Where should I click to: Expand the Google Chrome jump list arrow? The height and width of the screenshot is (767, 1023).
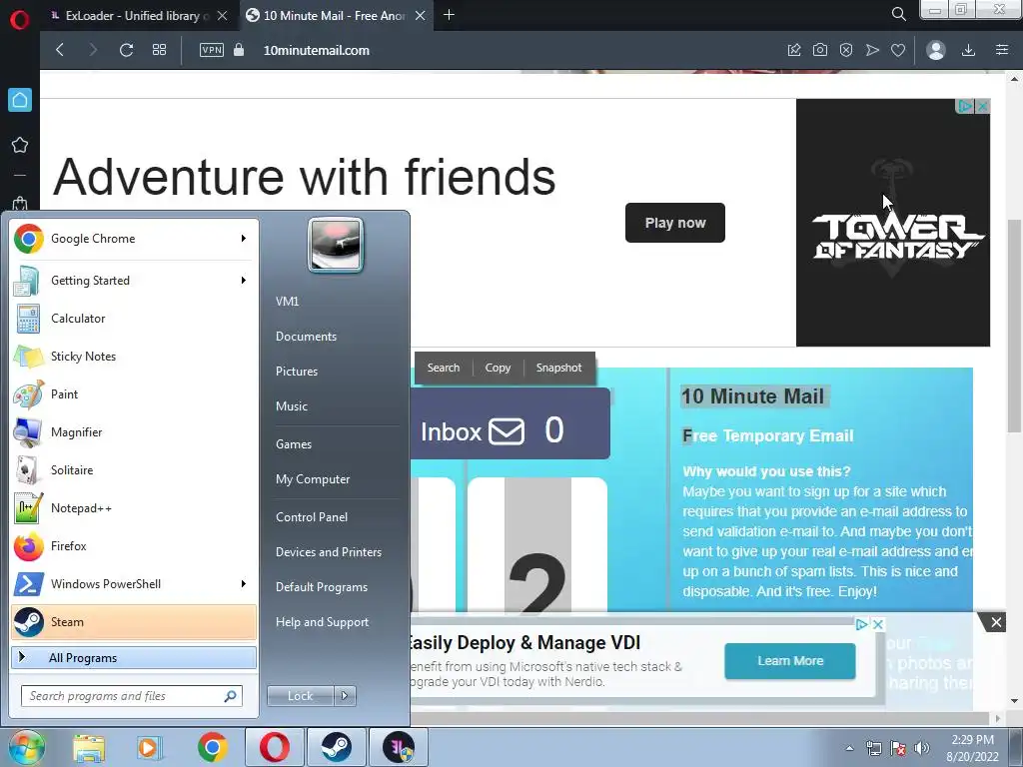244,239
